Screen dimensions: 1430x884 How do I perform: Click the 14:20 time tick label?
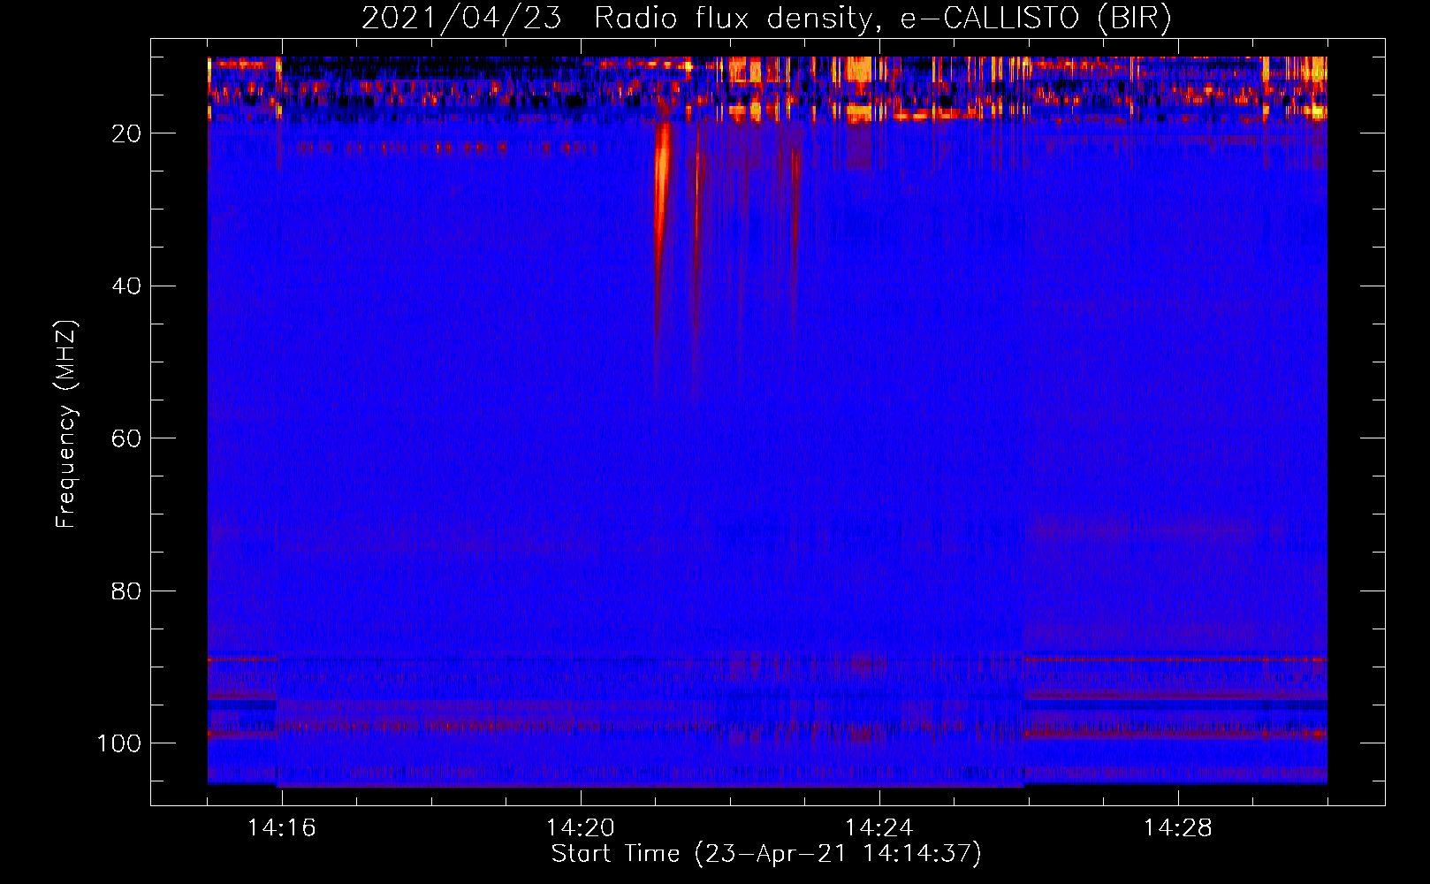pos(581,828)
